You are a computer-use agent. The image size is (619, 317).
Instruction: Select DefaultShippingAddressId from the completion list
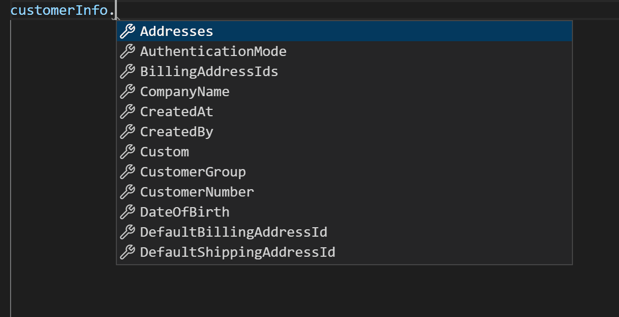(x=238, y=252)
